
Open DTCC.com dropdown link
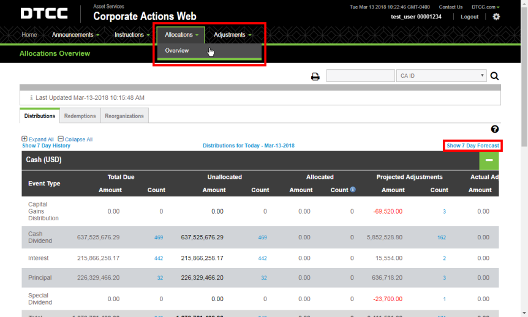point(485,7)
